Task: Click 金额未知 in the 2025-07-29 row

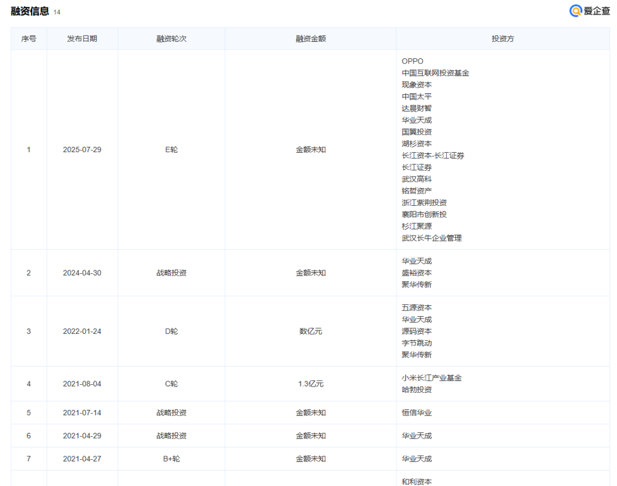Action: point(310,150)
